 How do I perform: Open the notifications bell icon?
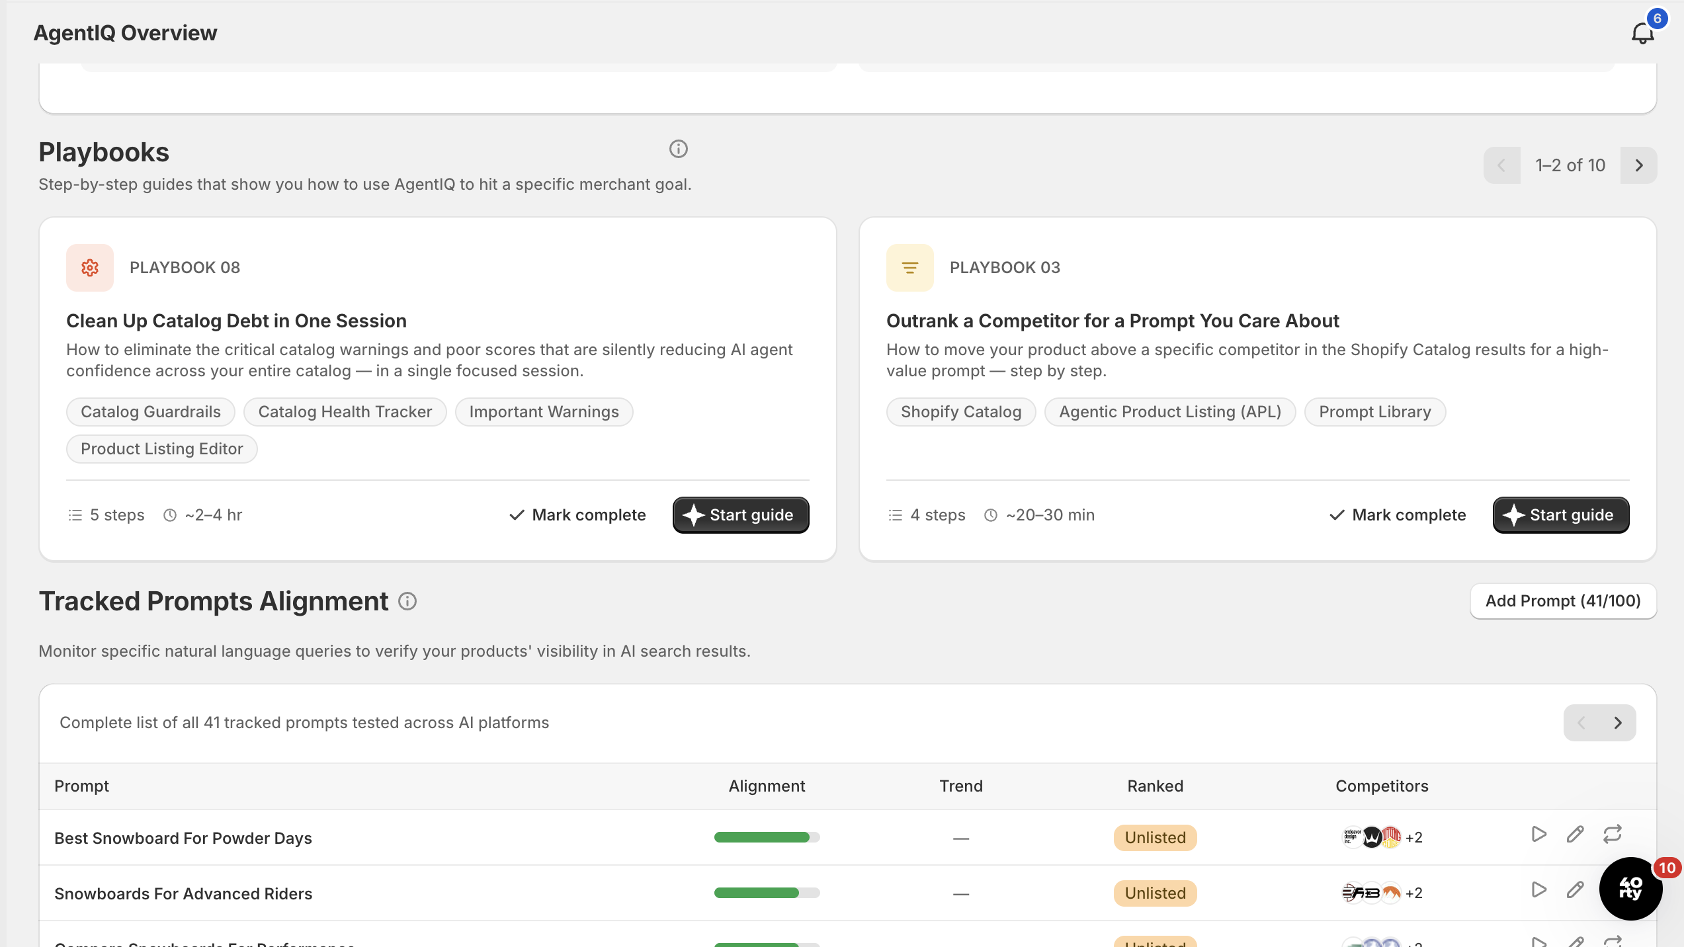tap(1642, 33)
